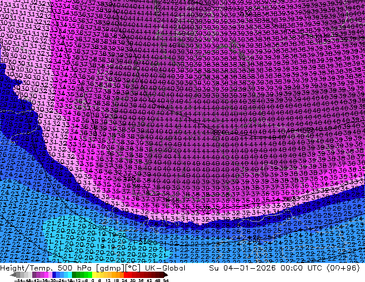
Task: Click the dark blue swatch in the legend
Action: coord(54,275)
